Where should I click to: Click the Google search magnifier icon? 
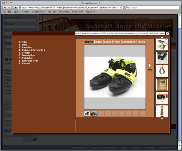coord(127,8)
